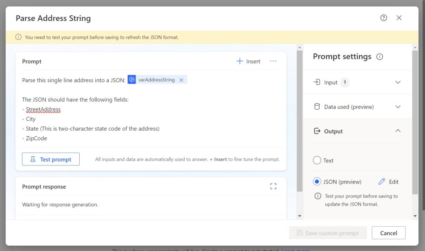Click 'Parse this single line address' text
The image size is (425, 251).
tap(58, 80)
